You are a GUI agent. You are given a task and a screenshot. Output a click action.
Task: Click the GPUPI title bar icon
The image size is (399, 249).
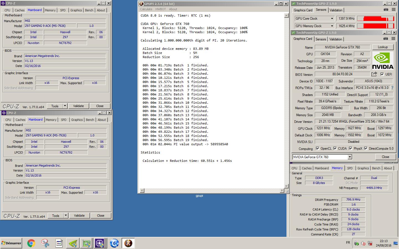pos(141,4)
